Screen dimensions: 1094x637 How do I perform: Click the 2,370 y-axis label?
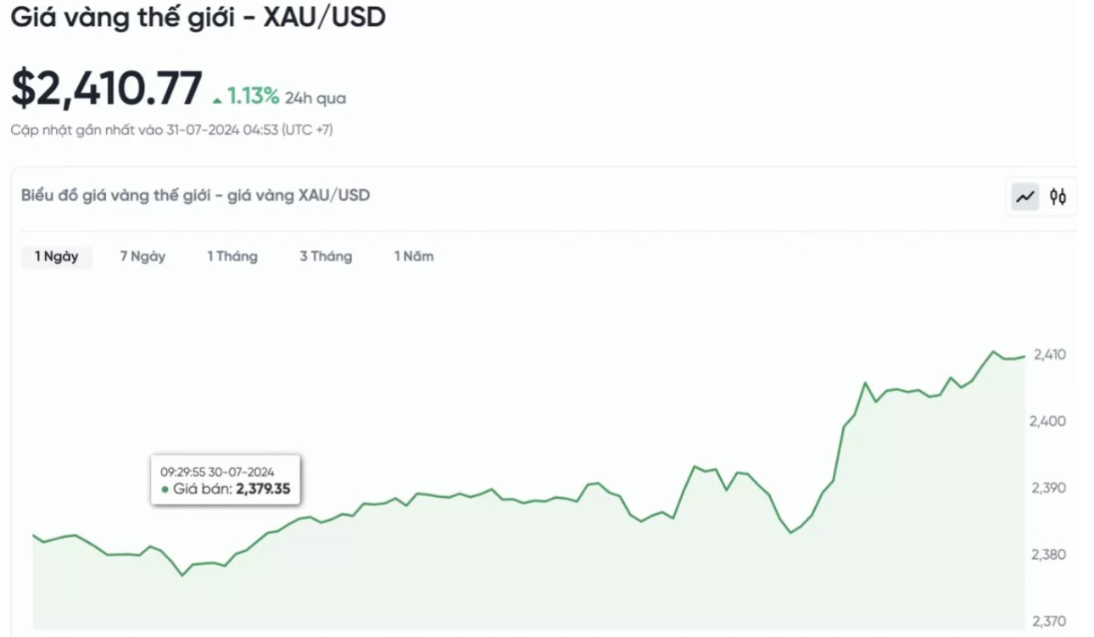(x=1050, y=622)
